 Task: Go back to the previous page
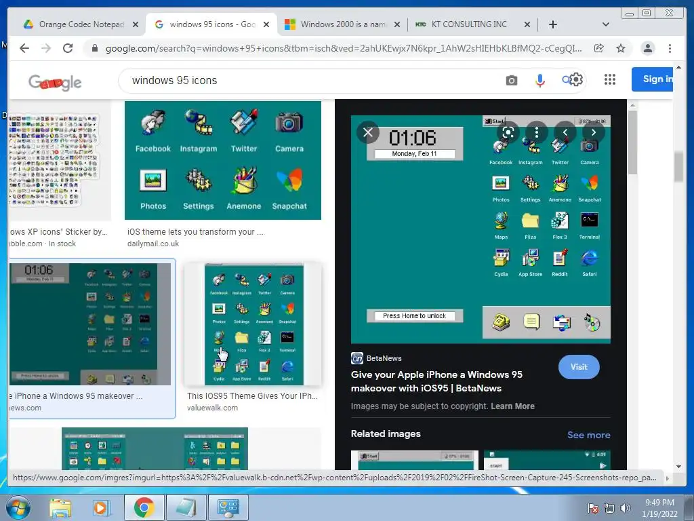(24, 48)
